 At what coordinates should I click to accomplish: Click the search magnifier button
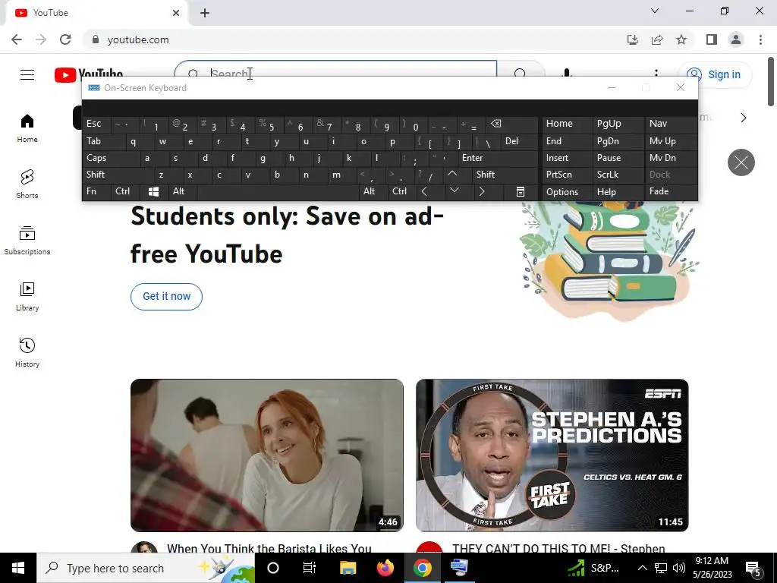click(x=521, y=74)
